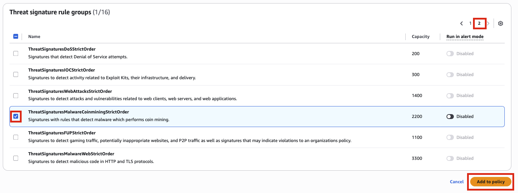Select the ThreatSignaturesIOCStrictOrder checkbox
The image size is (518, 193).
[16, 74]
